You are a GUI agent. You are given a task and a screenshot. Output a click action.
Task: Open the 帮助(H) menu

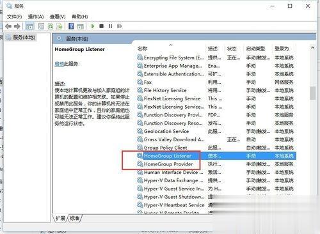[80, 17]
